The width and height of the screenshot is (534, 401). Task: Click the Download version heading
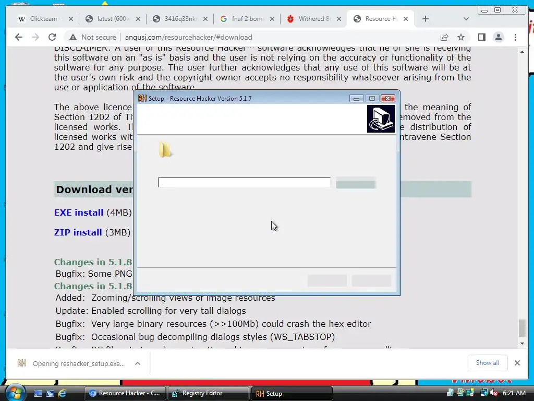click(x=94, y=190)
